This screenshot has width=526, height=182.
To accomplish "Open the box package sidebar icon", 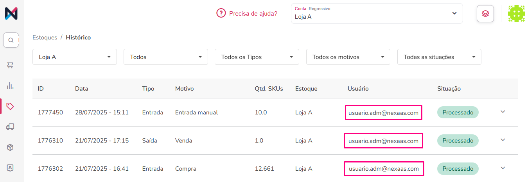I will [11, 147].
